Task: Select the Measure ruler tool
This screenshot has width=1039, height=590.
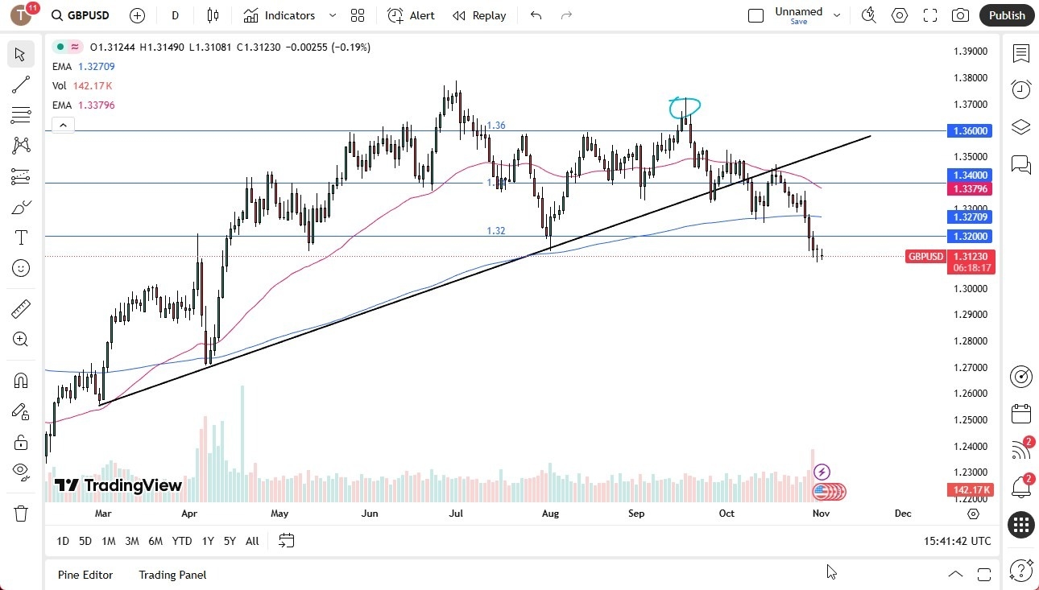Action: click(x=21, y=308)
